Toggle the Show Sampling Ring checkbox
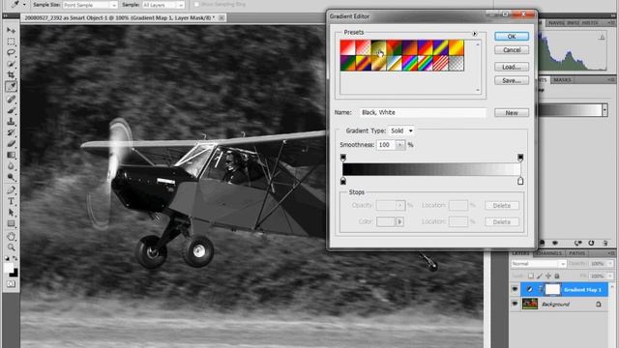Image resolution: width=619 pixels, height=348 pixels. pos(196,4)
